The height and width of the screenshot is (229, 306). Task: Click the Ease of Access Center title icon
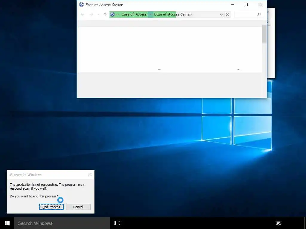point(82,4)
